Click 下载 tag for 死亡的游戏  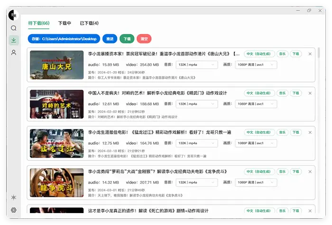pos(296,211)
